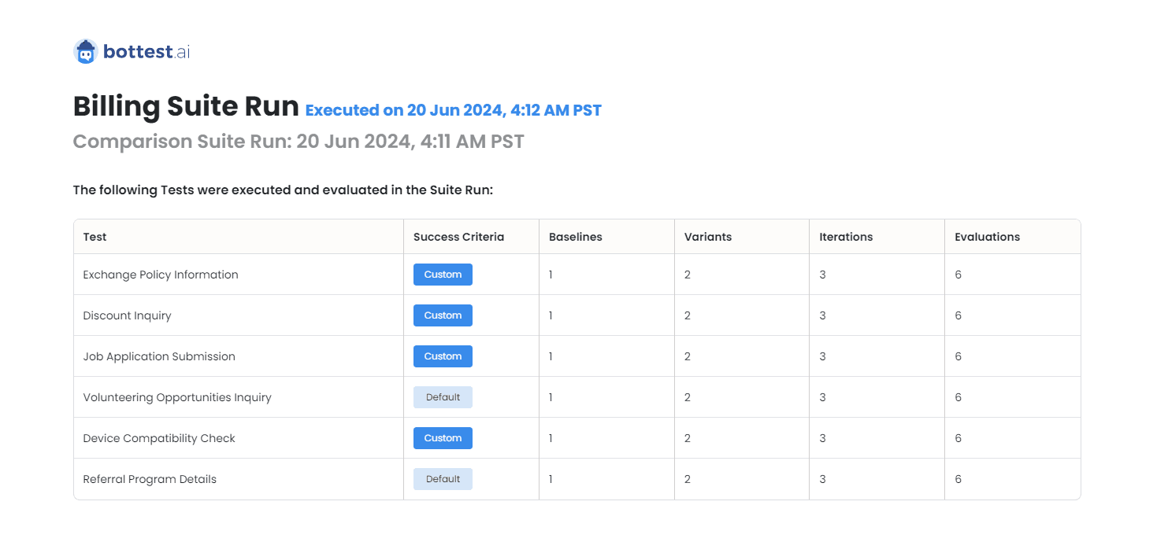Select the Custom badge for Discount Inquiry
The width and height of the screenshot is (1168, 542).
pyautogui.click(x=443, y=315)
